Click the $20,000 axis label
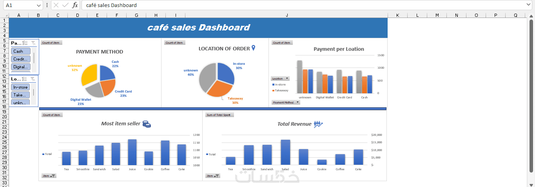Image resolution: width=535 pixels, height=187 pixels. [x=376, y=135]
